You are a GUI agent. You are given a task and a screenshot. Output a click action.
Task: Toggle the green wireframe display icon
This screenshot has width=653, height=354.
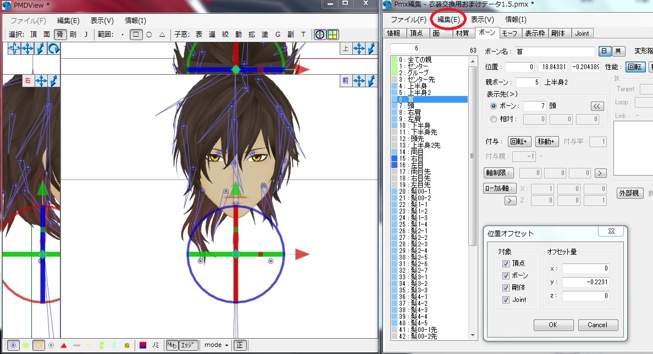[26, 345]
